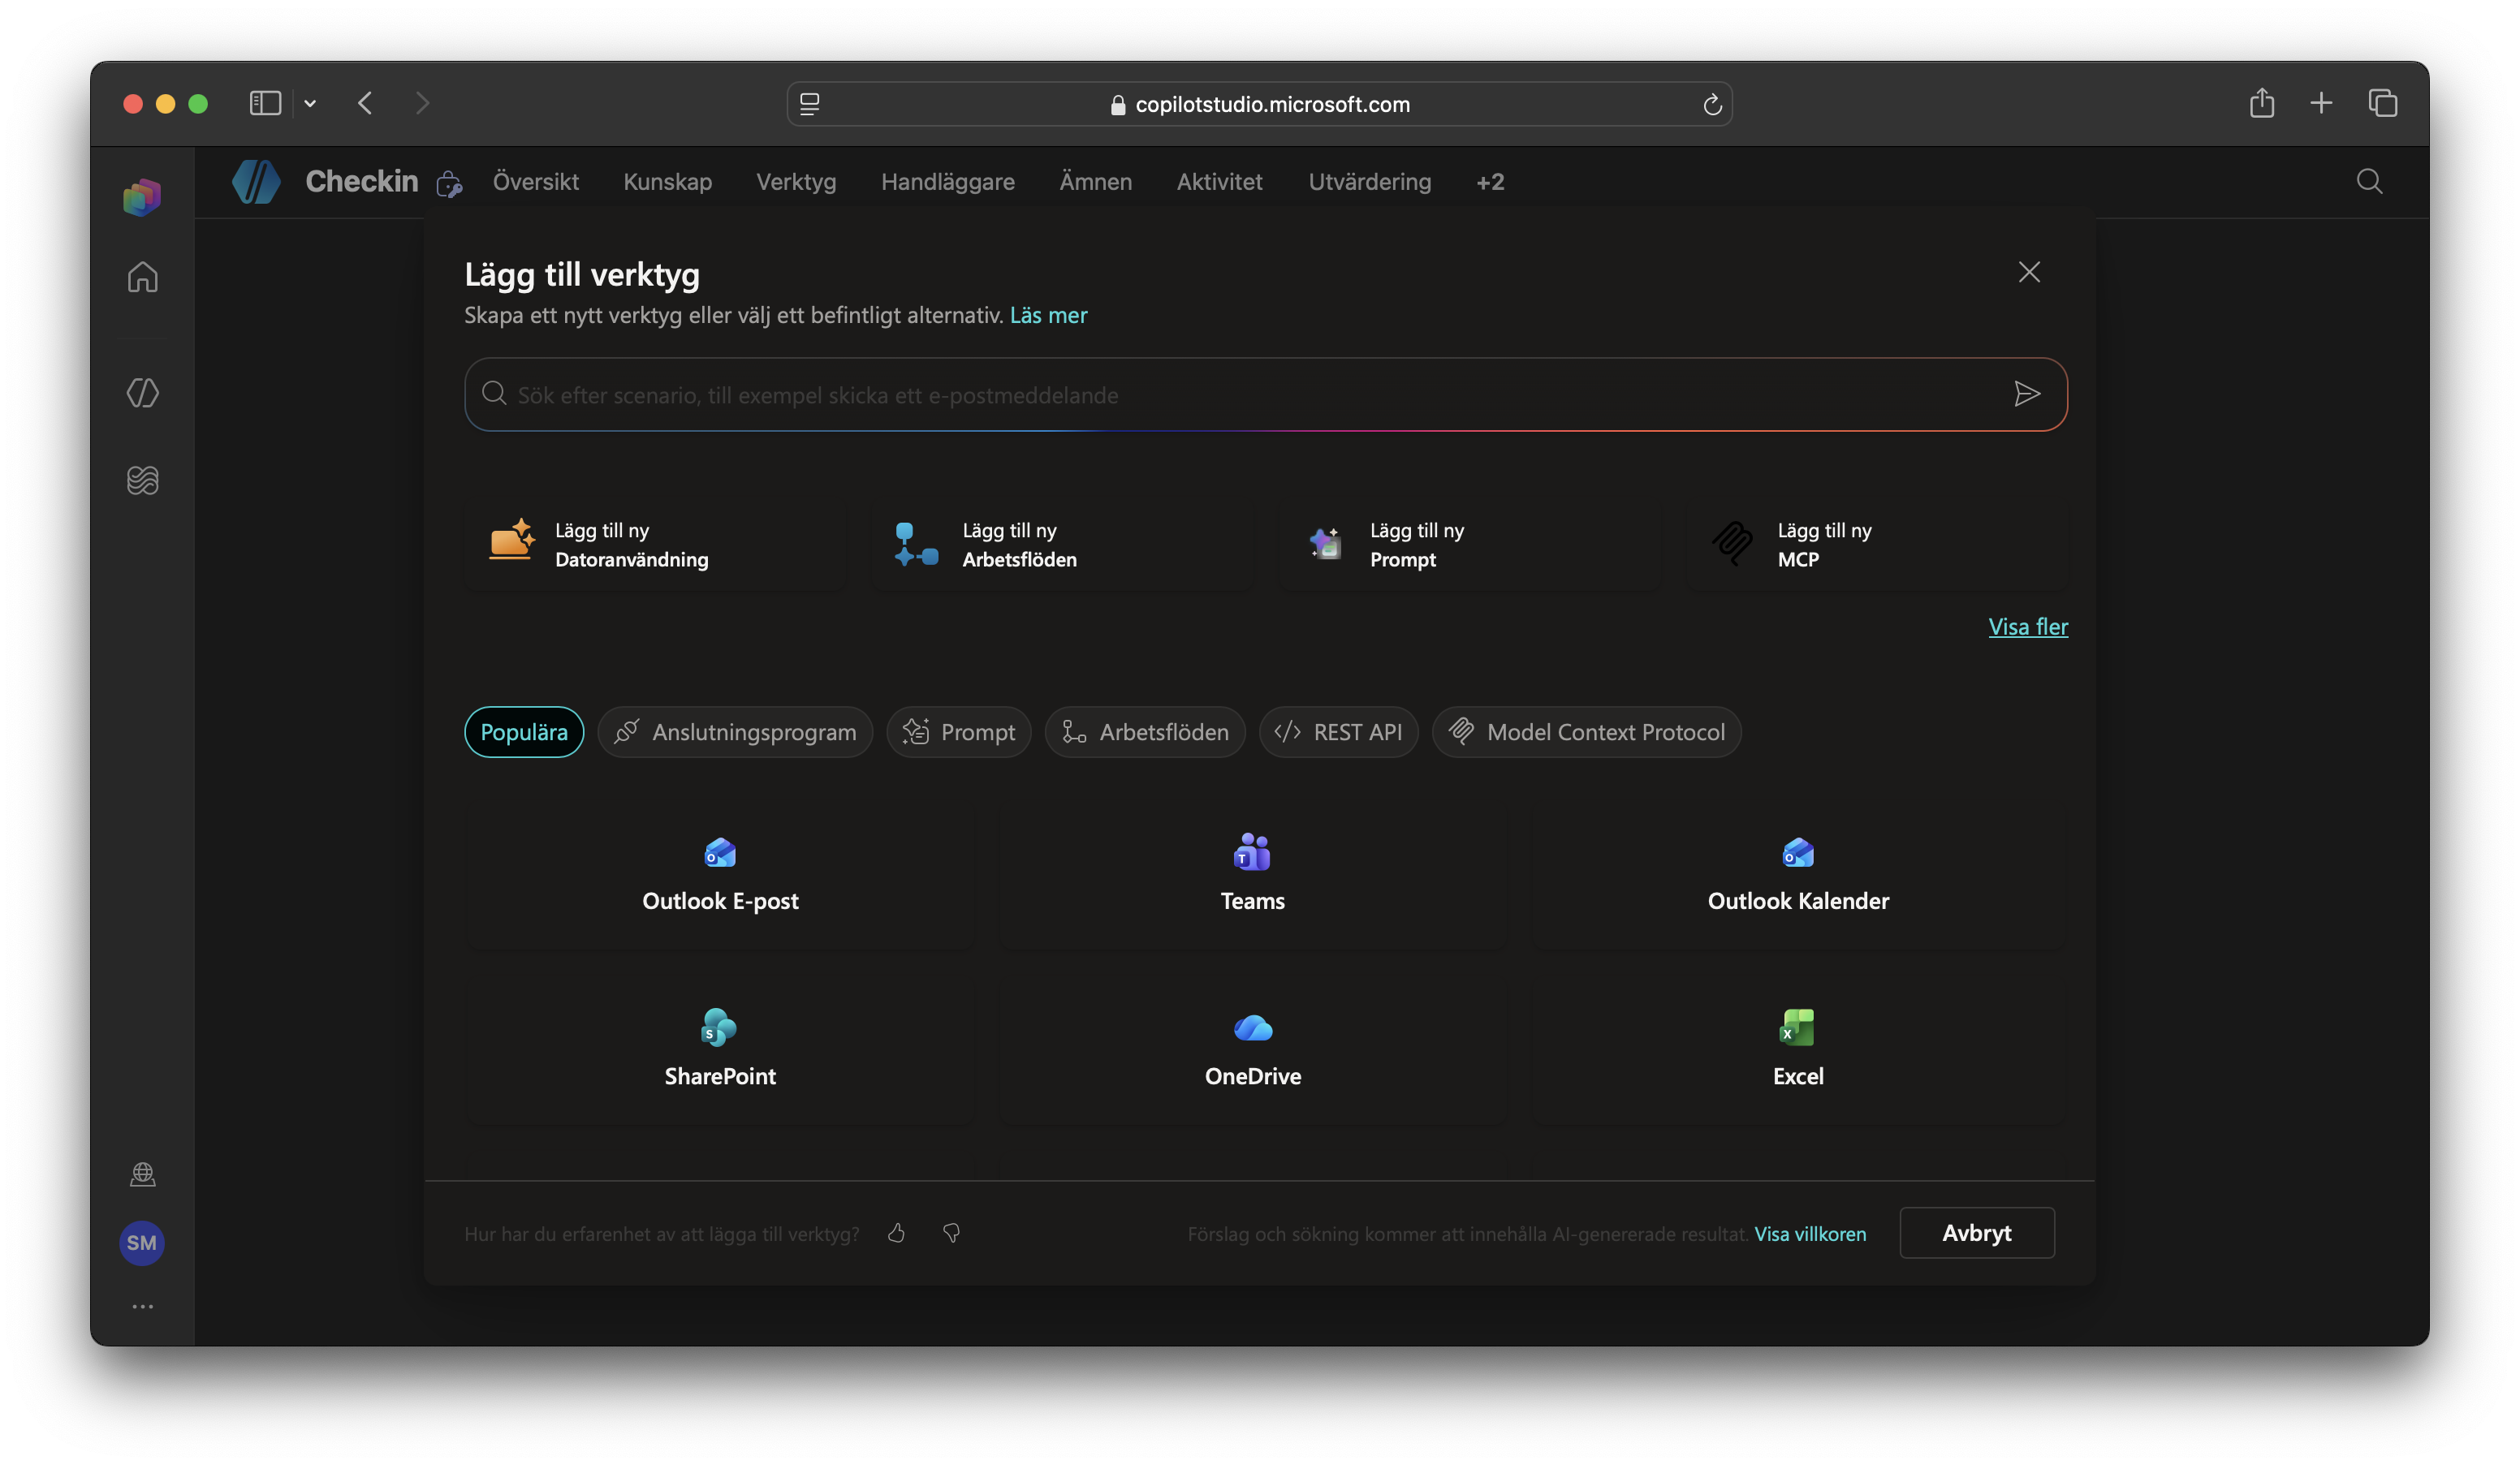This screenshot has height=1469, width=2520.
Task: Open the Verktyg tab
Action: tap(796, 181)
